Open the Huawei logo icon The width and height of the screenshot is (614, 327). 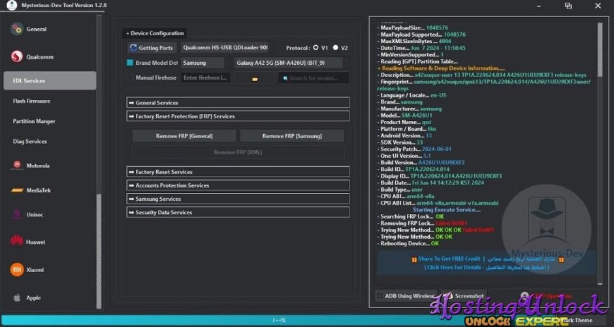coord(17,241)
